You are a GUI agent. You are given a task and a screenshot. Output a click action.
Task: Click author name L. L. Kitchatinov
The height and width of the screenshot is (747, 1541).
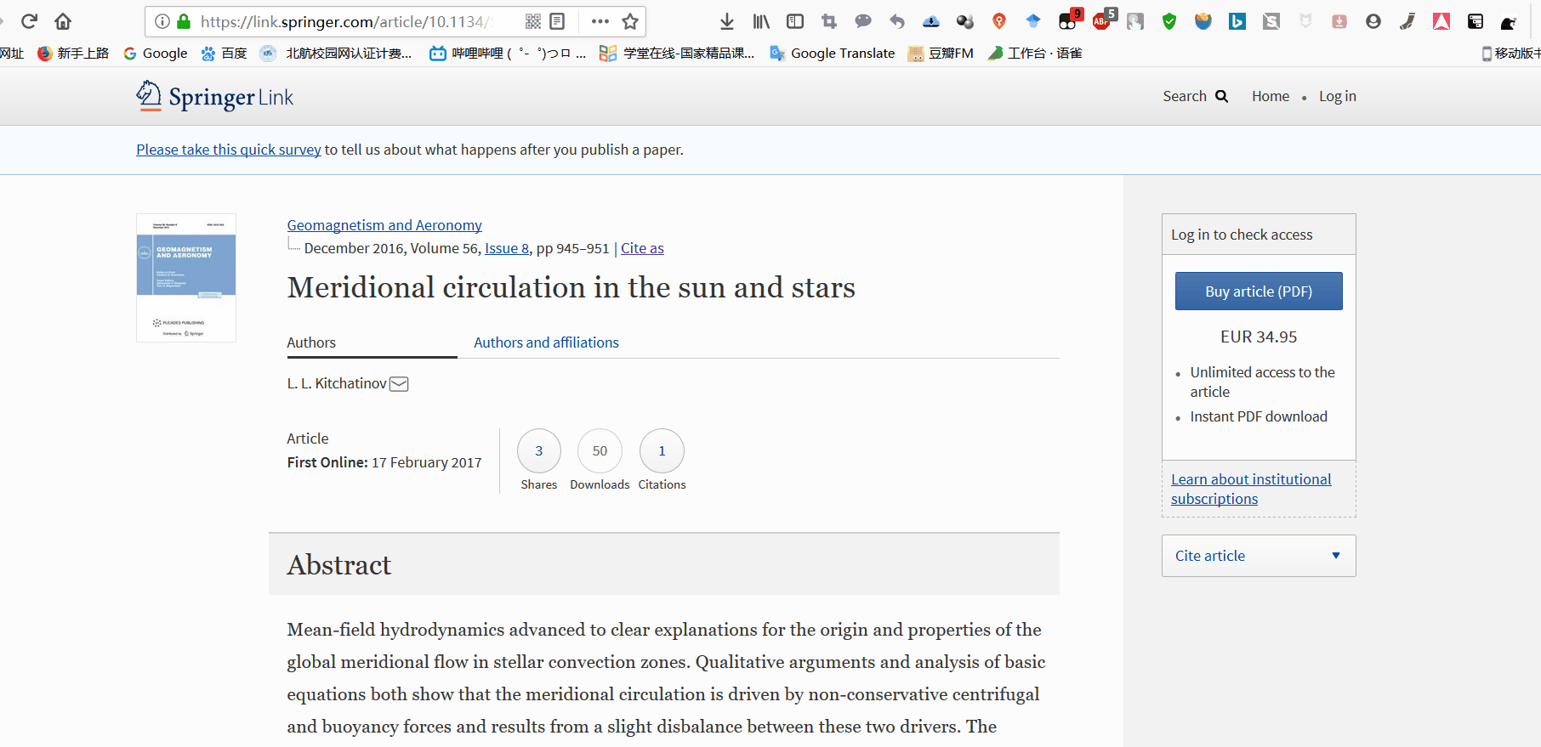(337, 384)
